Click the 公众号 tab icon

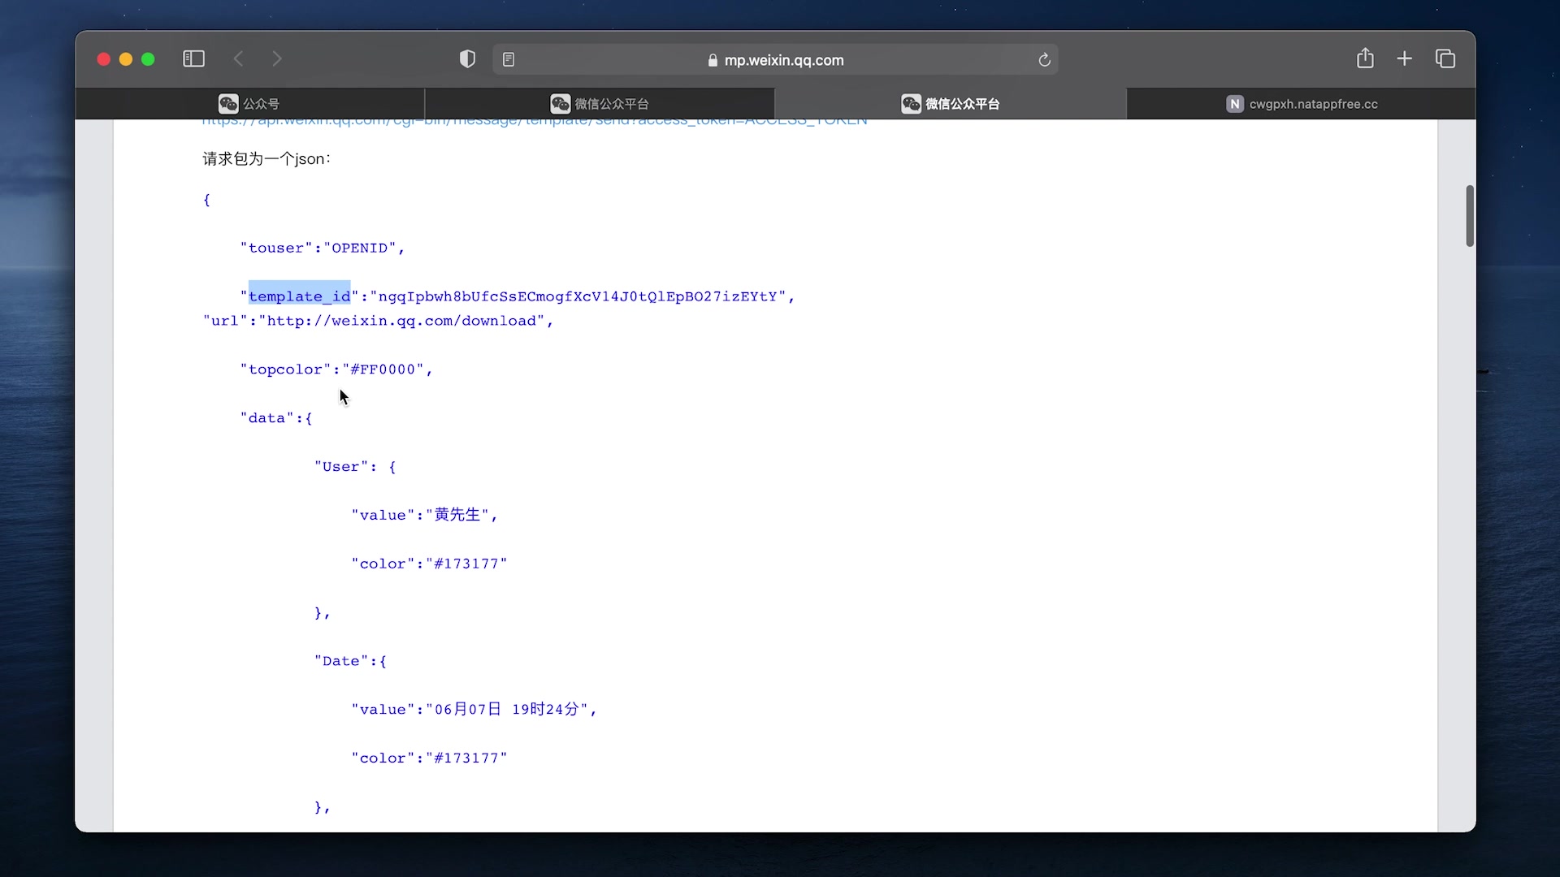click(228, 103)
